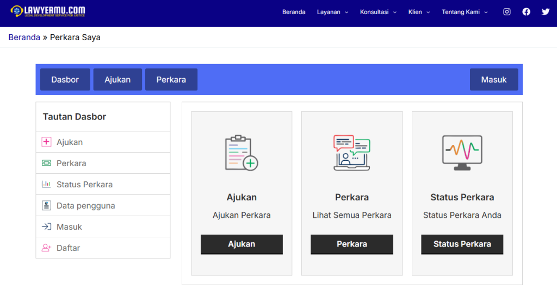Click the Beranda breadcrumb link
The image size is (557, 290).
24,37
